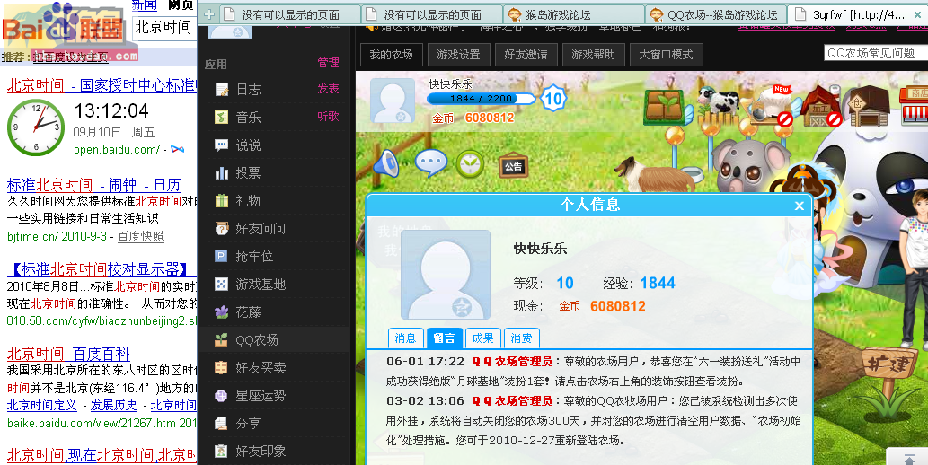928x465 pixels.
Task: Open the red barn 加工 icon
Action: [x=821, y=107]
